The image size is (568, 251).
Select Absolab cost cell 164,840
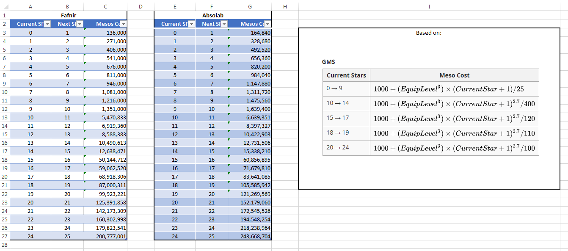coord(250,33)
